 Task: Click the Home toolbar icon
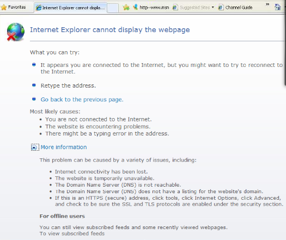pyautogui.click(x=278, y=7)
